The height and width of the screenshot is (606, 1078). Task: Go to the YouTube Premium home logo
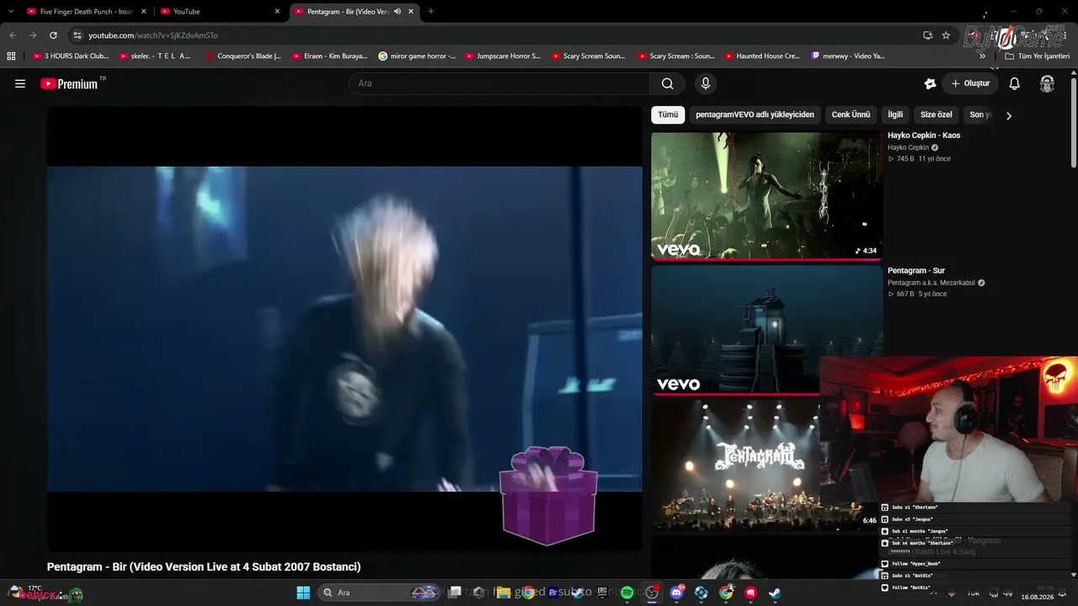(69, 83)
